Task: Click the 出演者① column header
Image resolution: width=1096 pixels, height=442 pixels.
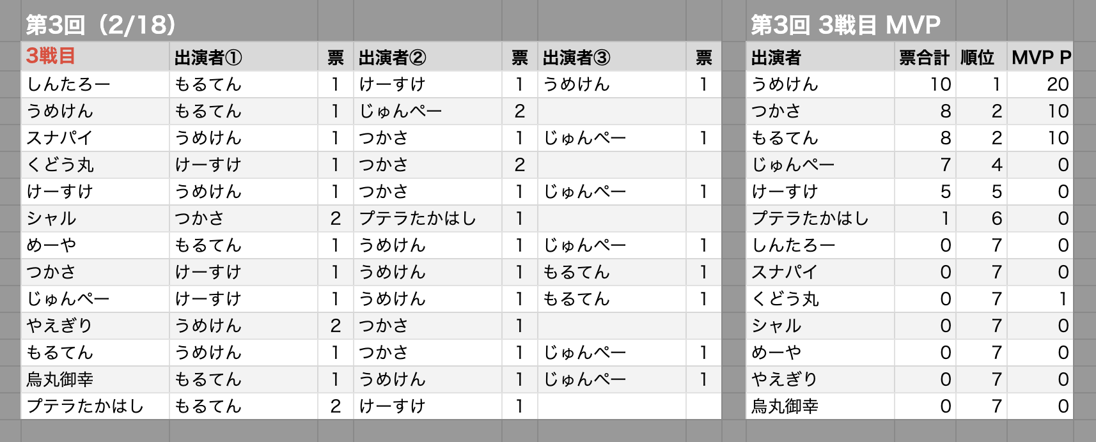Action: [x=243, y=57]
